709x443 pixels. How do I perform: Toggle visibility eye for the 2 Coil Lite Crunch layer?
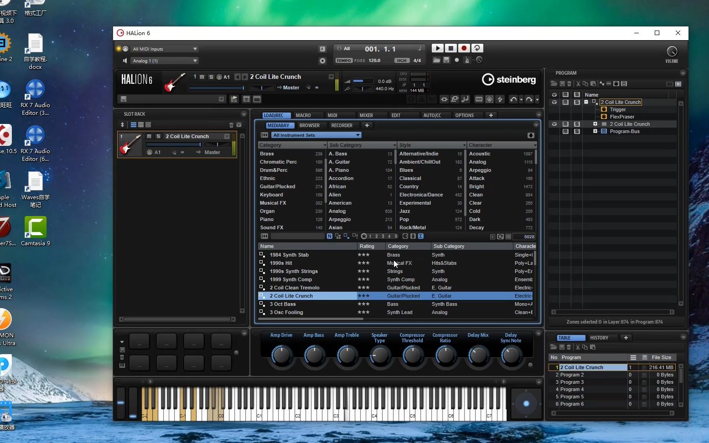pos(554,124)
